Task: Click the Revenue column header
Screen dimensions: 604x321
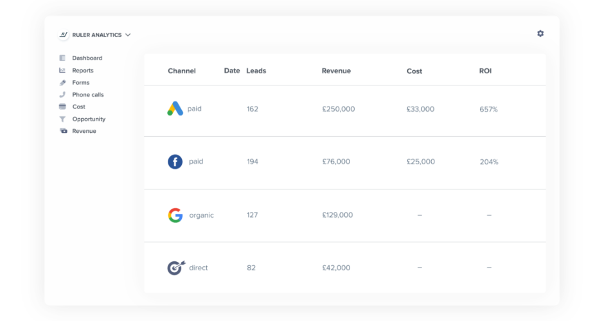Action: 336,71
